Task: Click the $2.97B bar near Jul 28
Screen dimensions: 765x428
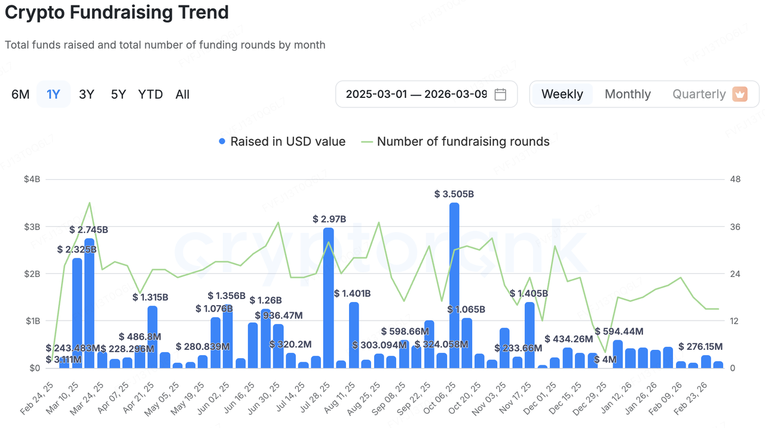Action: pos(328,297)
